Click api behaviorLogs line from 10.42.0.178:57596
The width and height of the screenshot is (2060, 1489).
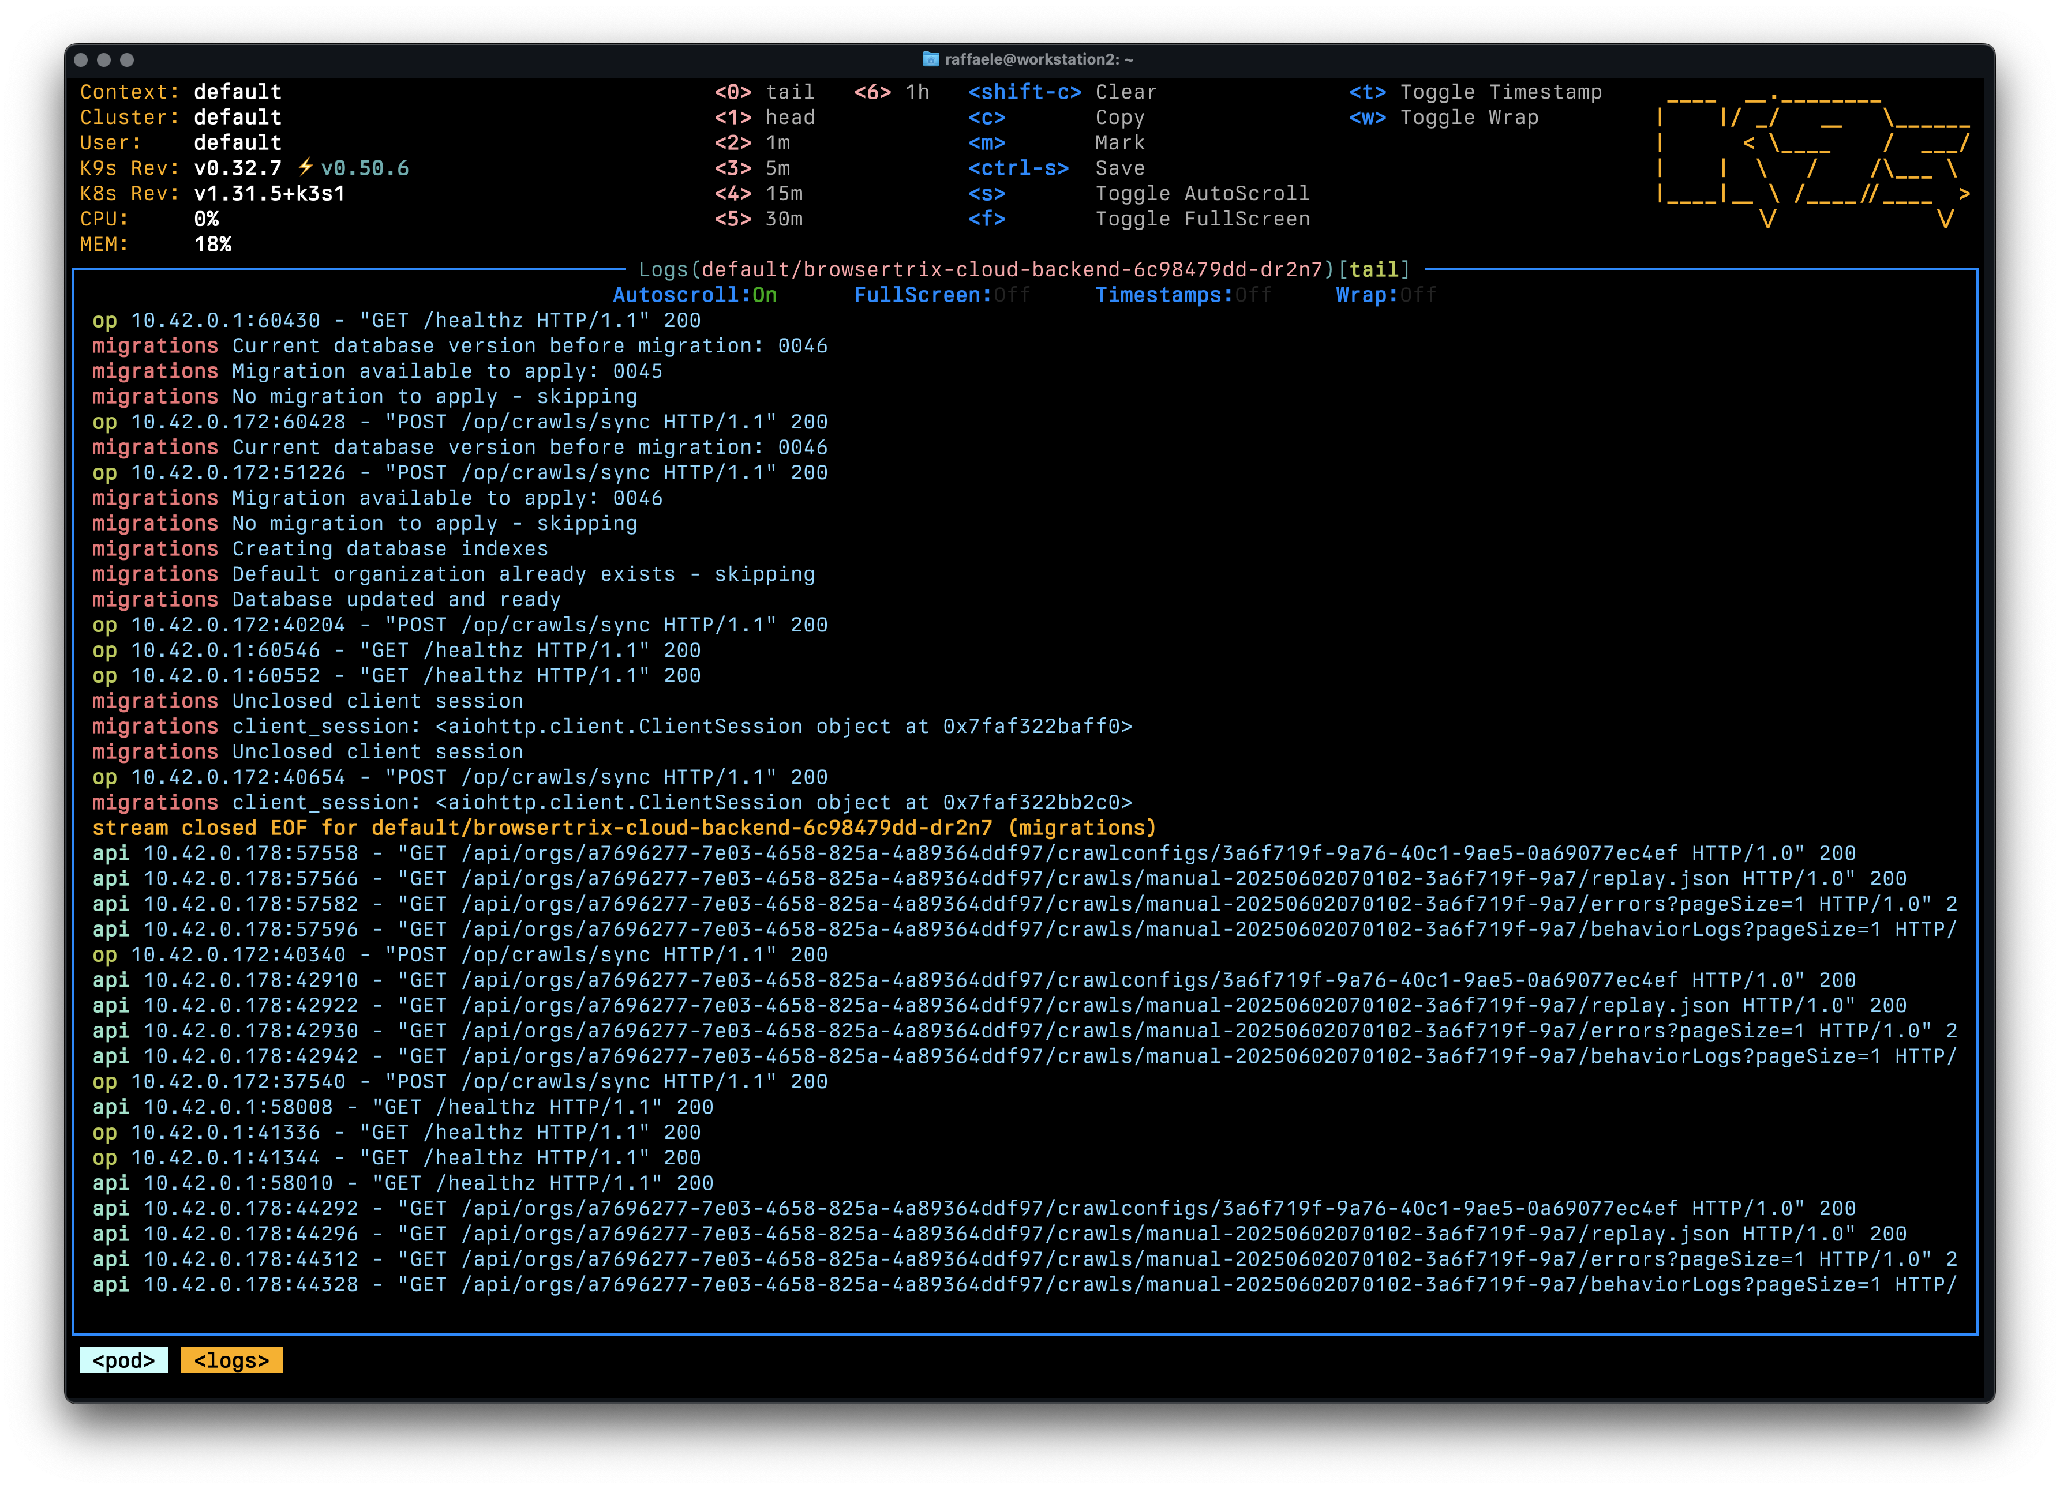(1025, 930)
